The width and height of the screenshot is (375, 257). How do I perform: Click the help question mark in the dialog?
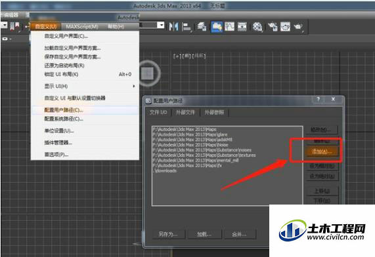319,99
